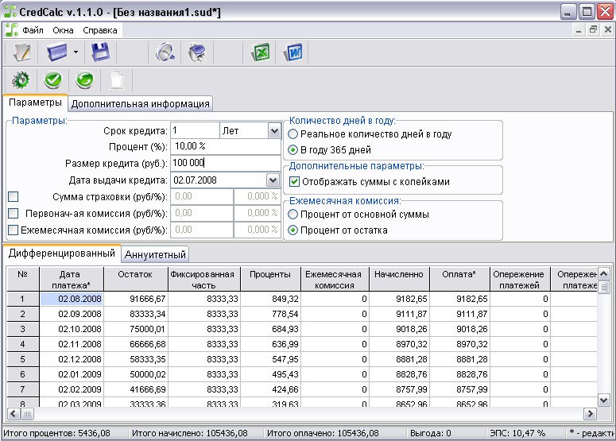Image resolution: width=616 pixels, height=441 pixels.
Task: Uncheck Отображать суммы с копейками
Action: (294, 182)
